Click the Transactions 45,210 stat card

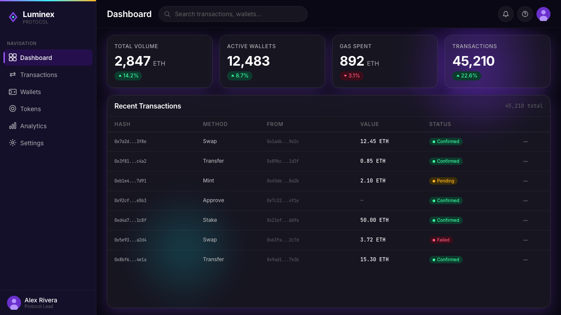click(497, 61)
